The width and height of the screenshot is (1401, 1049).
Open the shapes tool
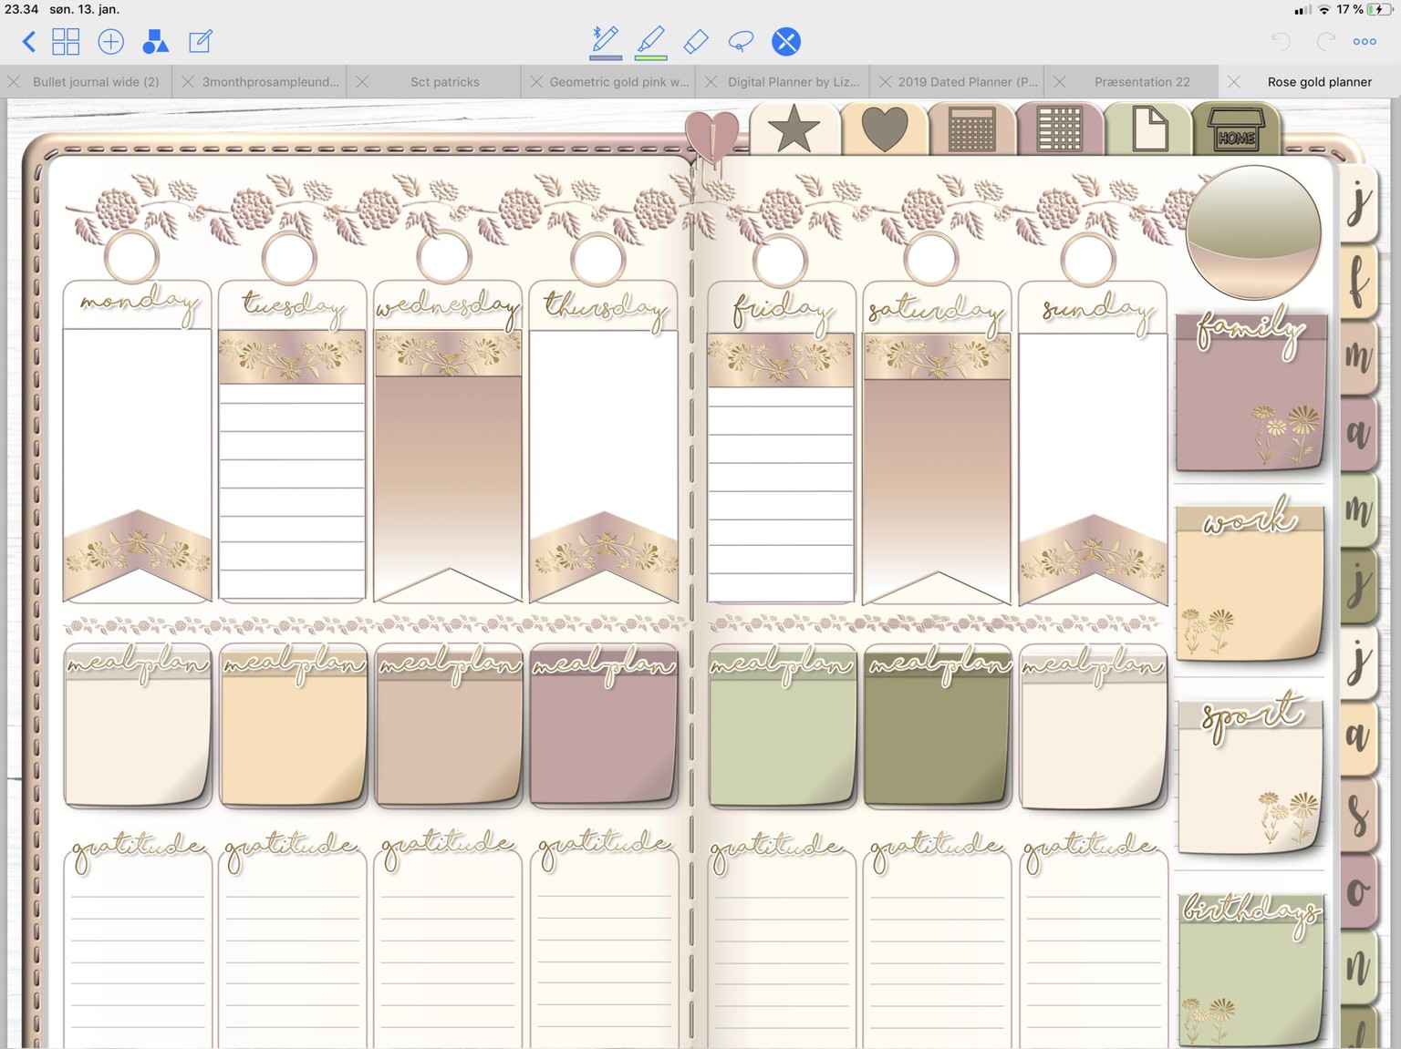point(156,42)
